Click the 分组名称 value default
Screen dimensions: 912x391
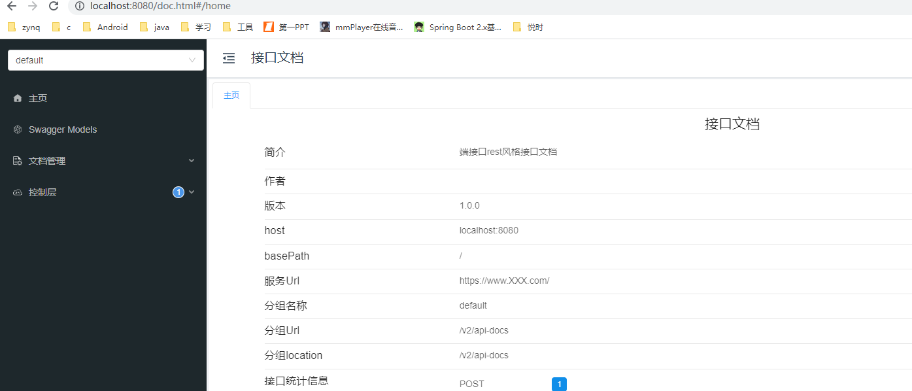click(x=473, y=305)
